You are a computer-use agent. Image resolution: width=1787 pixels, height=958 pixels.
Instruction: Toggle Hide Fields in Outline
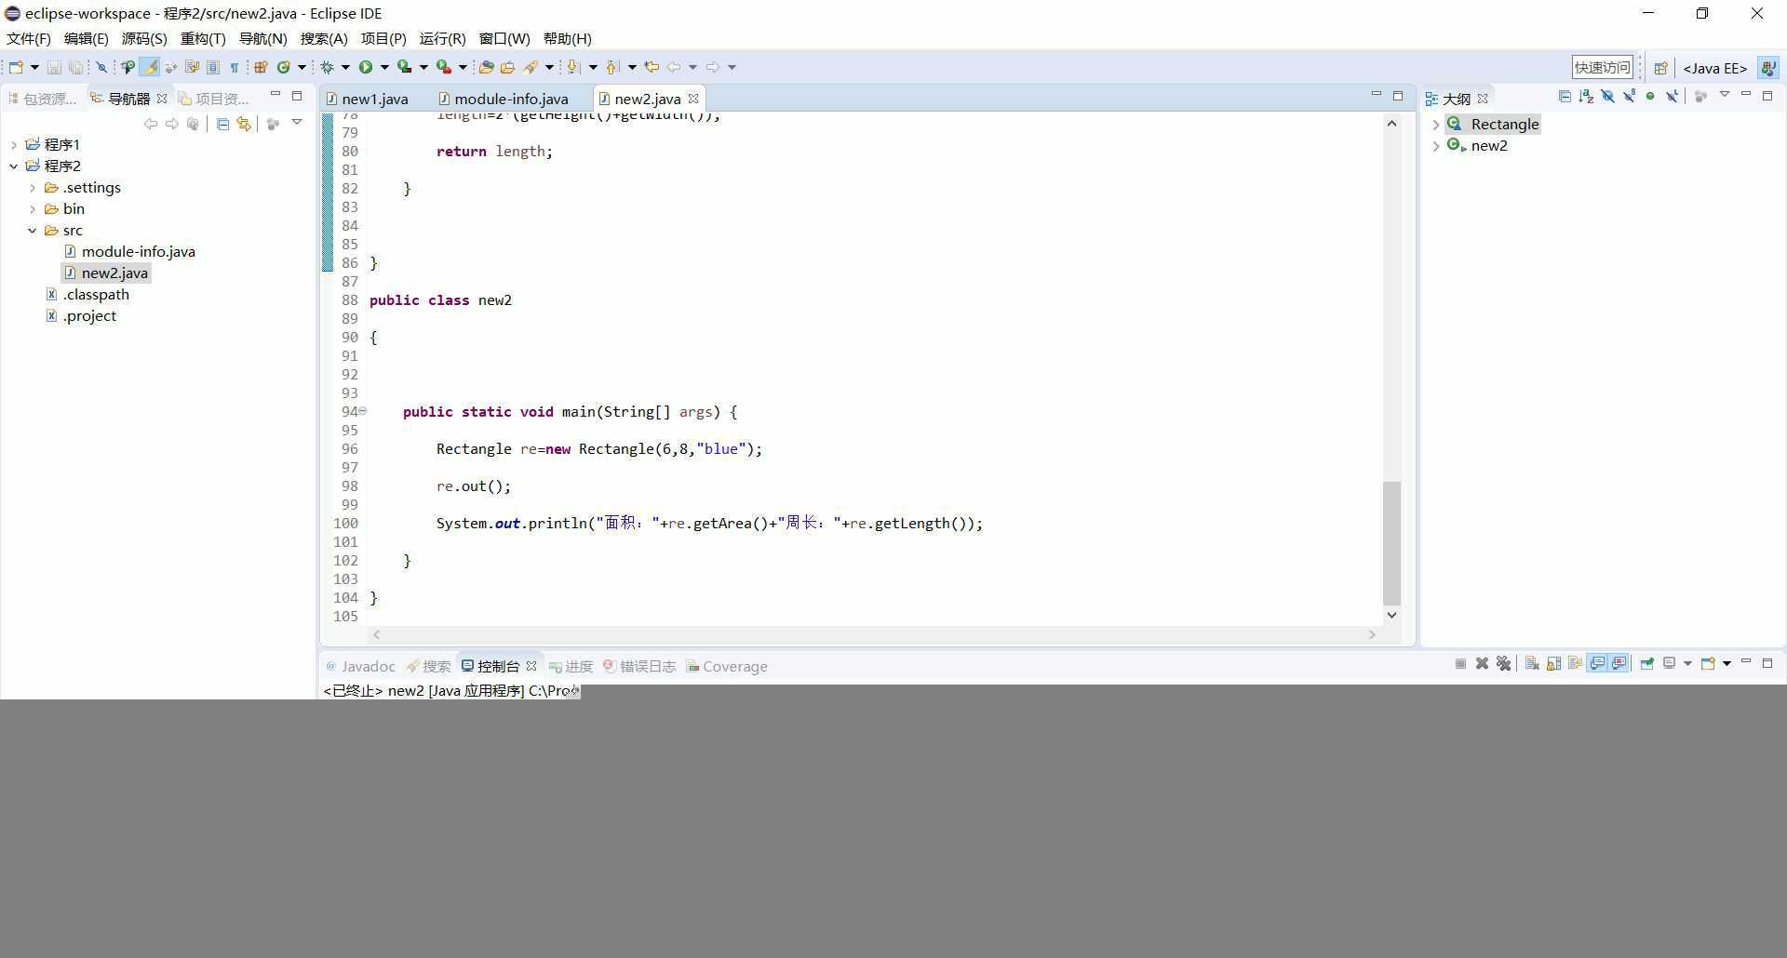pyautogui.click(x=1607, y=97)
